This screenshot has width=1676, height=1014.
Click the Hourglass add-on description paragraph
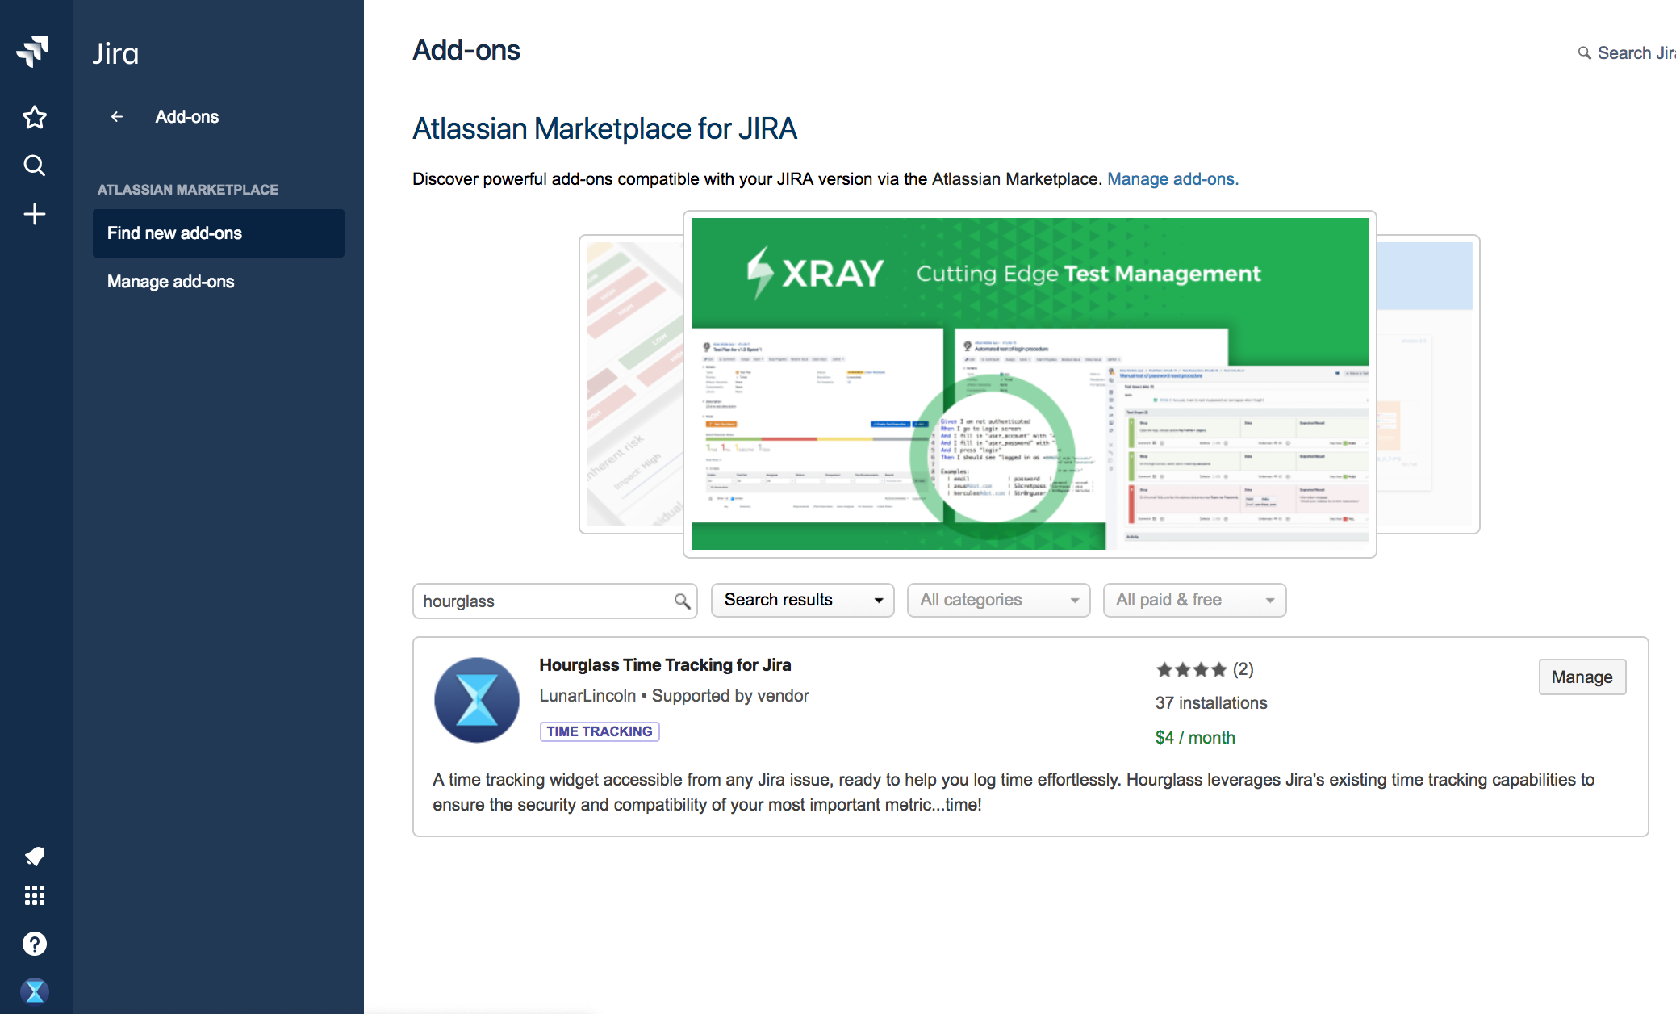coord(1014,792)
